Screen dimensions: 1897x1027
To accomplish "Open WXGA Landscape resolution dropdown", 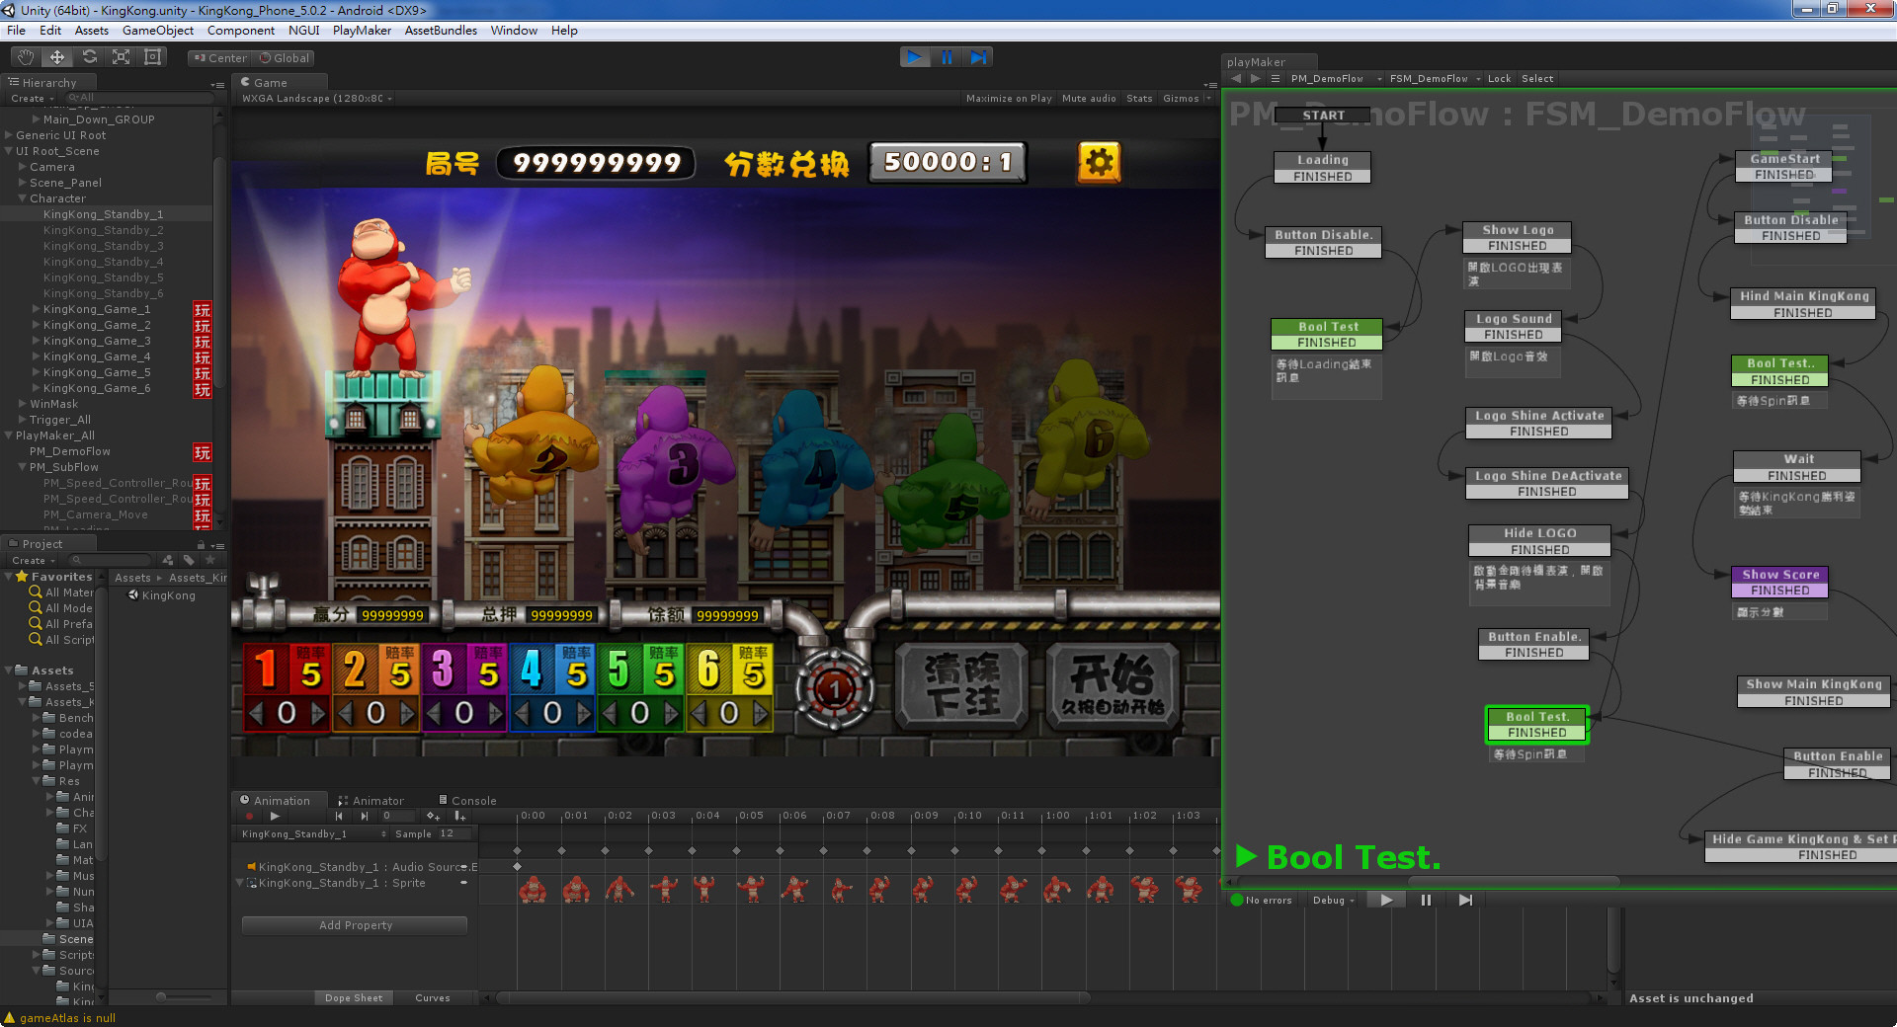I will tap(317, 99).
